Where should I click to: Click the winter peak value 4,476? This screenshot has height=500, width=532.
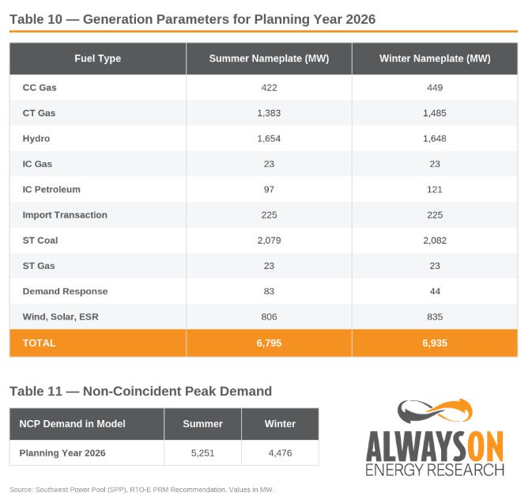[281, 453]
